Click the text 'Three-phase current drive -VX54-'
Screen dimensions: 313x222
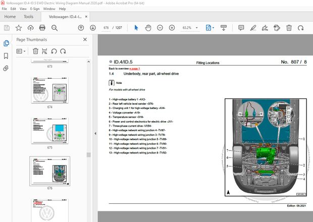click(132, 126)
